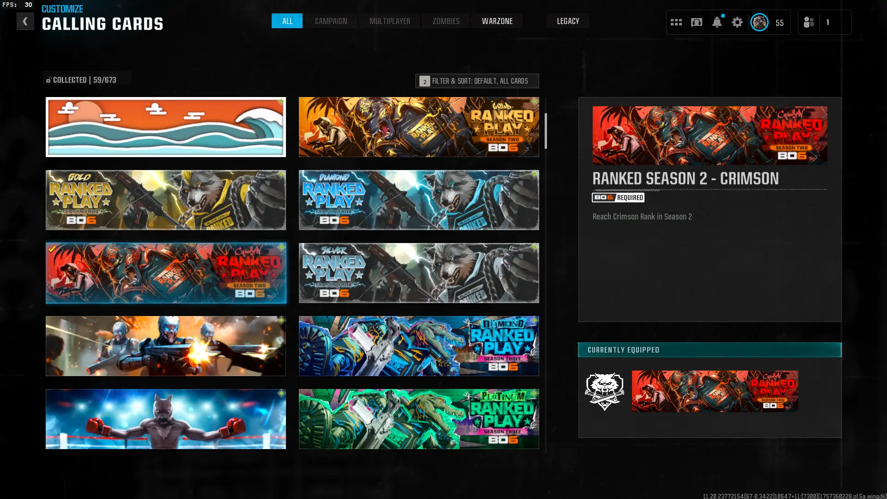The image size is (887, 499).
Task: Switch to the Multiplayer tab
Action: [x=389, y=21]
